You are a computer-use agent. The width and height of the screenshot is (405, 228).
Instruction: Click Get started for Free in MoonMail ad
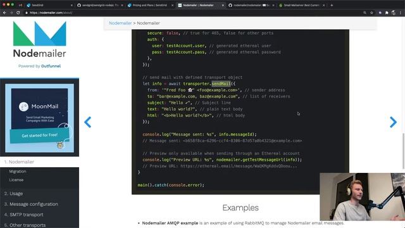pos(39,135)
